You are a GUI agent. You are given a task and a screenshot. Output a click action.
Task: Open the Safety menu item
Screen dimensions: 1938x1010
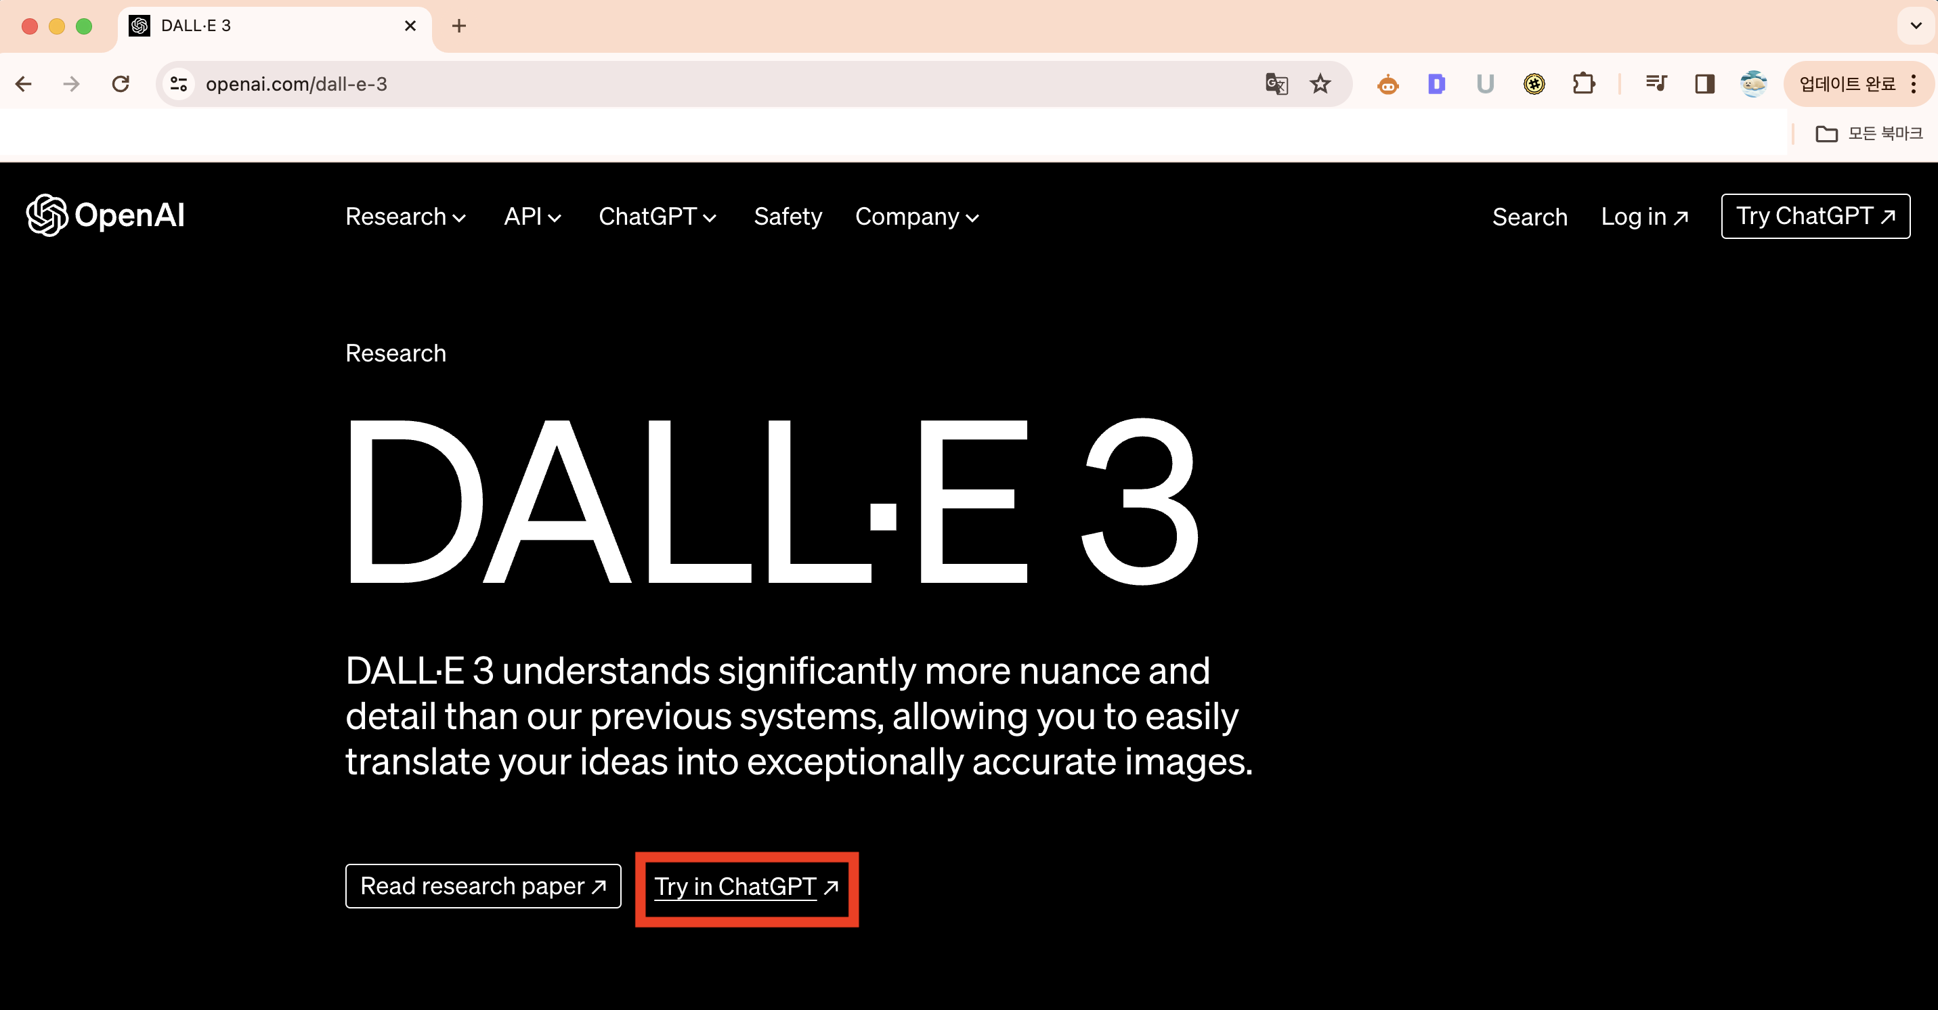(788, 217)
